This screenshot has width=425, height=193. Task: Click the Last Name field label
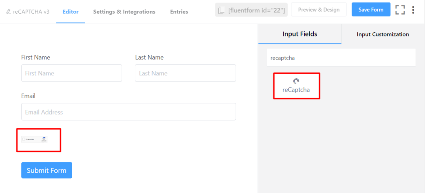click(149, 57)
